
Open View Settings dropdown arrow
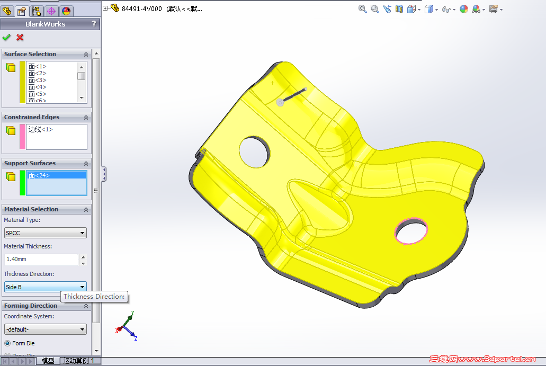[x=501, y=10]
